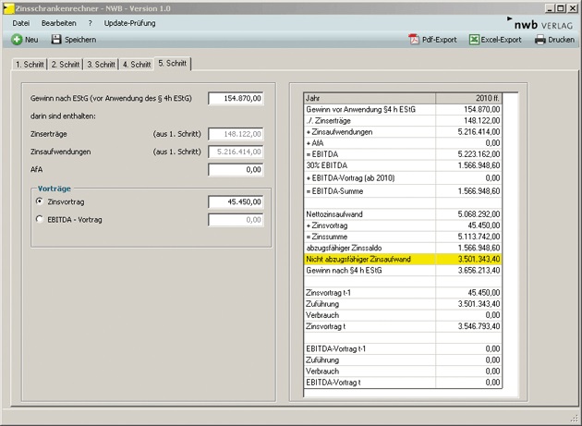Export via the Pdf-Export icon

pos(414,40)
